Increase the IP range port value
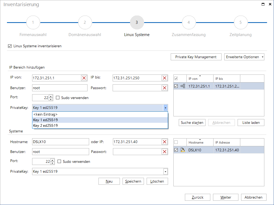 point(51,96)
